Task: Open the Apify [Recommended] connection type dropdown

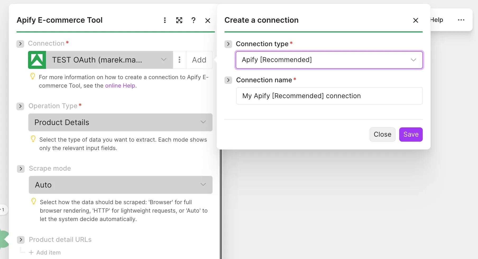Action: click(x=329, y=60)
